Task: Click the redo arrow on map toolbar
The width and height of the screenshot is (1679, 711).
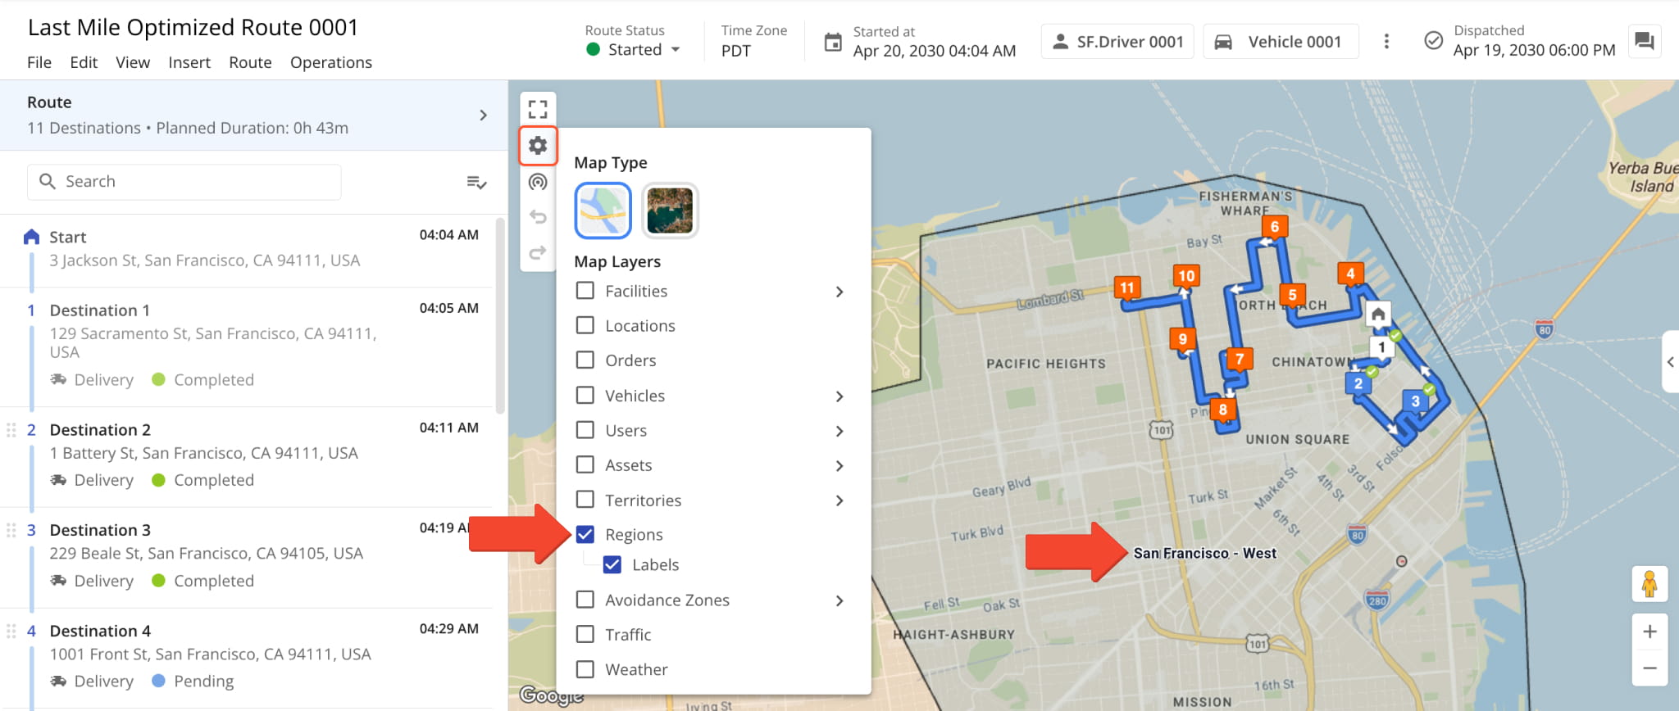Action: coord(538,252)
